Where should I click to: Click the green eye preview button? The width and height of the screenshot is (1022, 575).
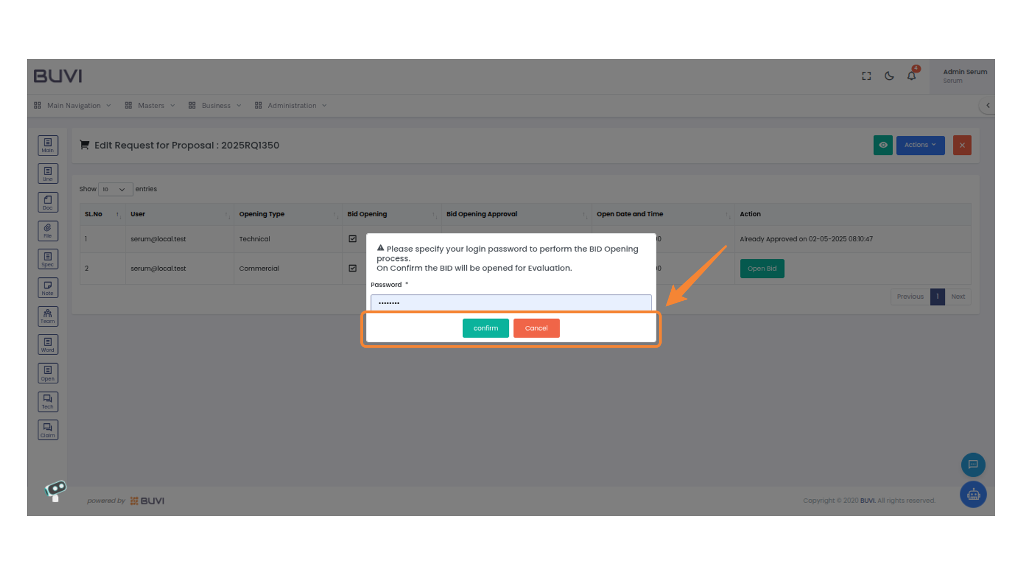(x=883, y=145)
